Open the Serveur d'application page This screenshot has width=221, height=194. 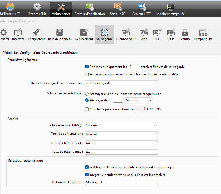[90, 9]
